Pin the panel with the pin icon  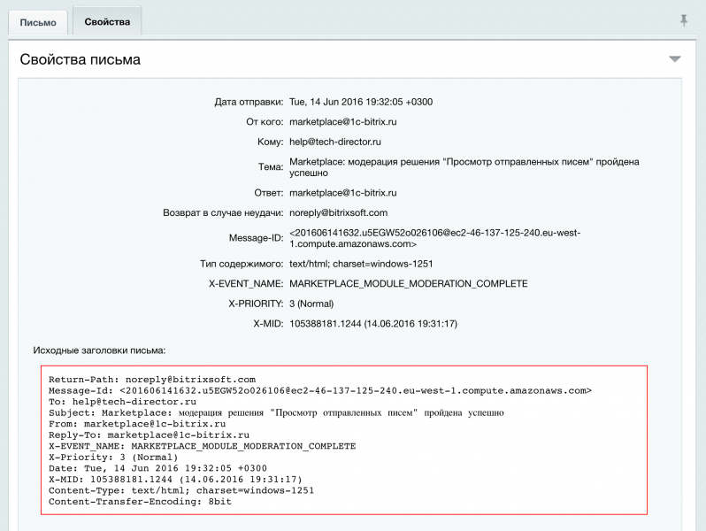pyautogui.click(x=683, y=20)
